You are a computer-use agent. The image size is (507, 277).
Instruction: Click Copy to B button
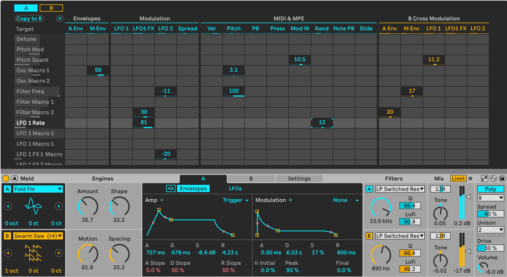[29, 18]
